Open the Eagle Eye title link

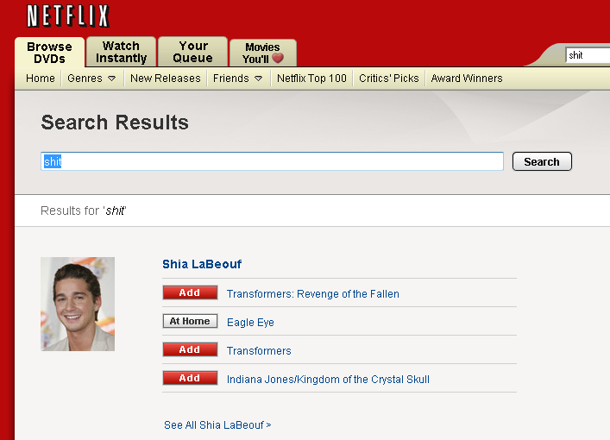[250, 323]
